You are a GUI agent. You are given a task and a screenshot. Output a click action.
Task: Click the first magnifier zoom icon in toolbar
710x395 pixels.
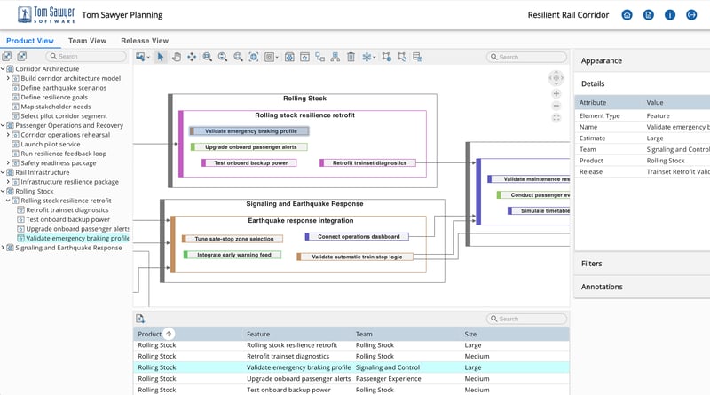click(208, 57)
